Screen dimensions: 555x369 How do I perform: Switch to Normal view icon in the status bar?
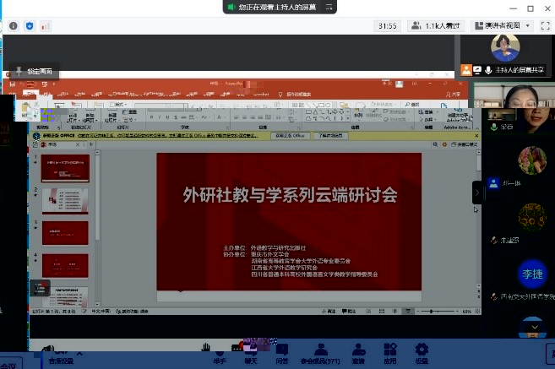point(368,312)
